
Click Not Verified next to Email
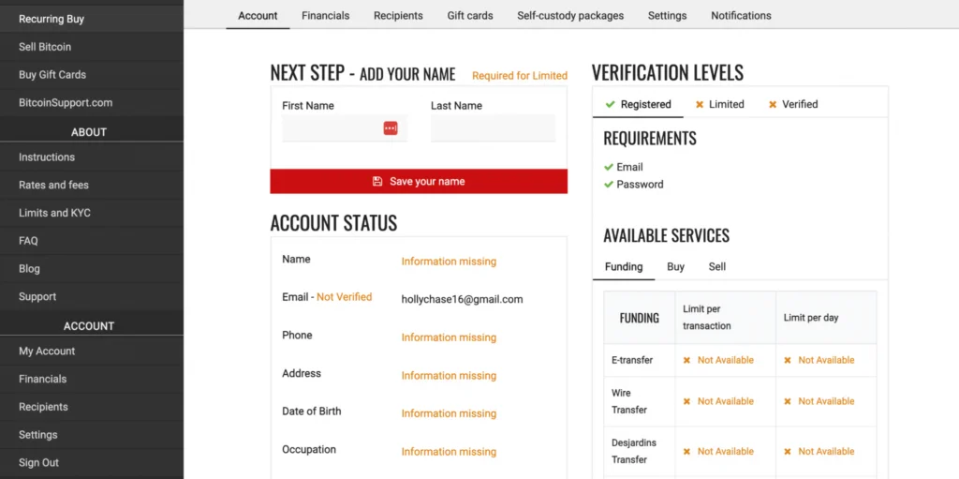coord(345,297)
